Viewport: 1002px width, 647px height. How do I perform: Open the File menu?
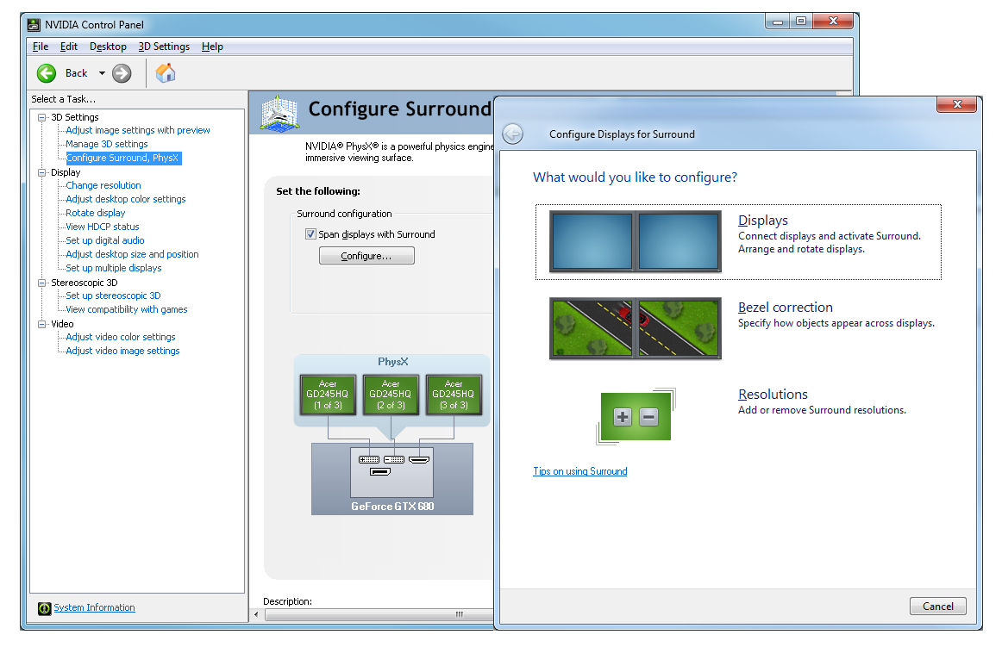click(x=41, y=47)
